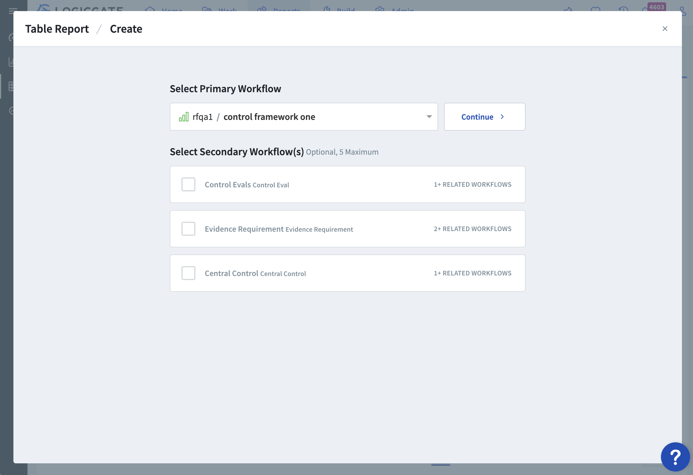The width and height of the screenshot is (693, 475).
Task: Open the Primary Workflow dropdown
Action: tap(304, 117)
